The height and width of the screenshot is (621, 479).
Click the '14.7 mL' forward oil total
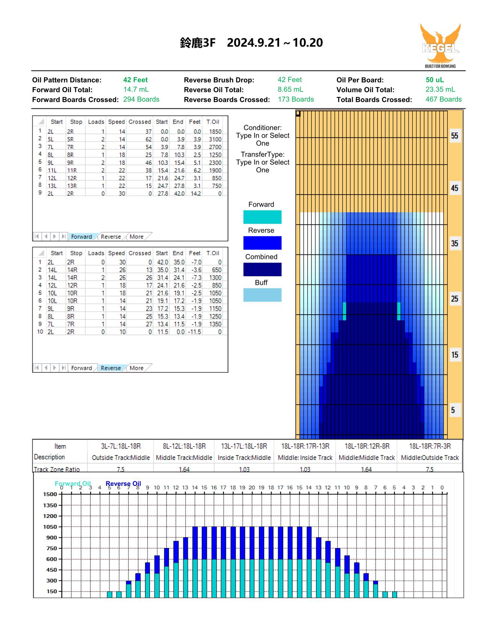(x=136, y=90)
